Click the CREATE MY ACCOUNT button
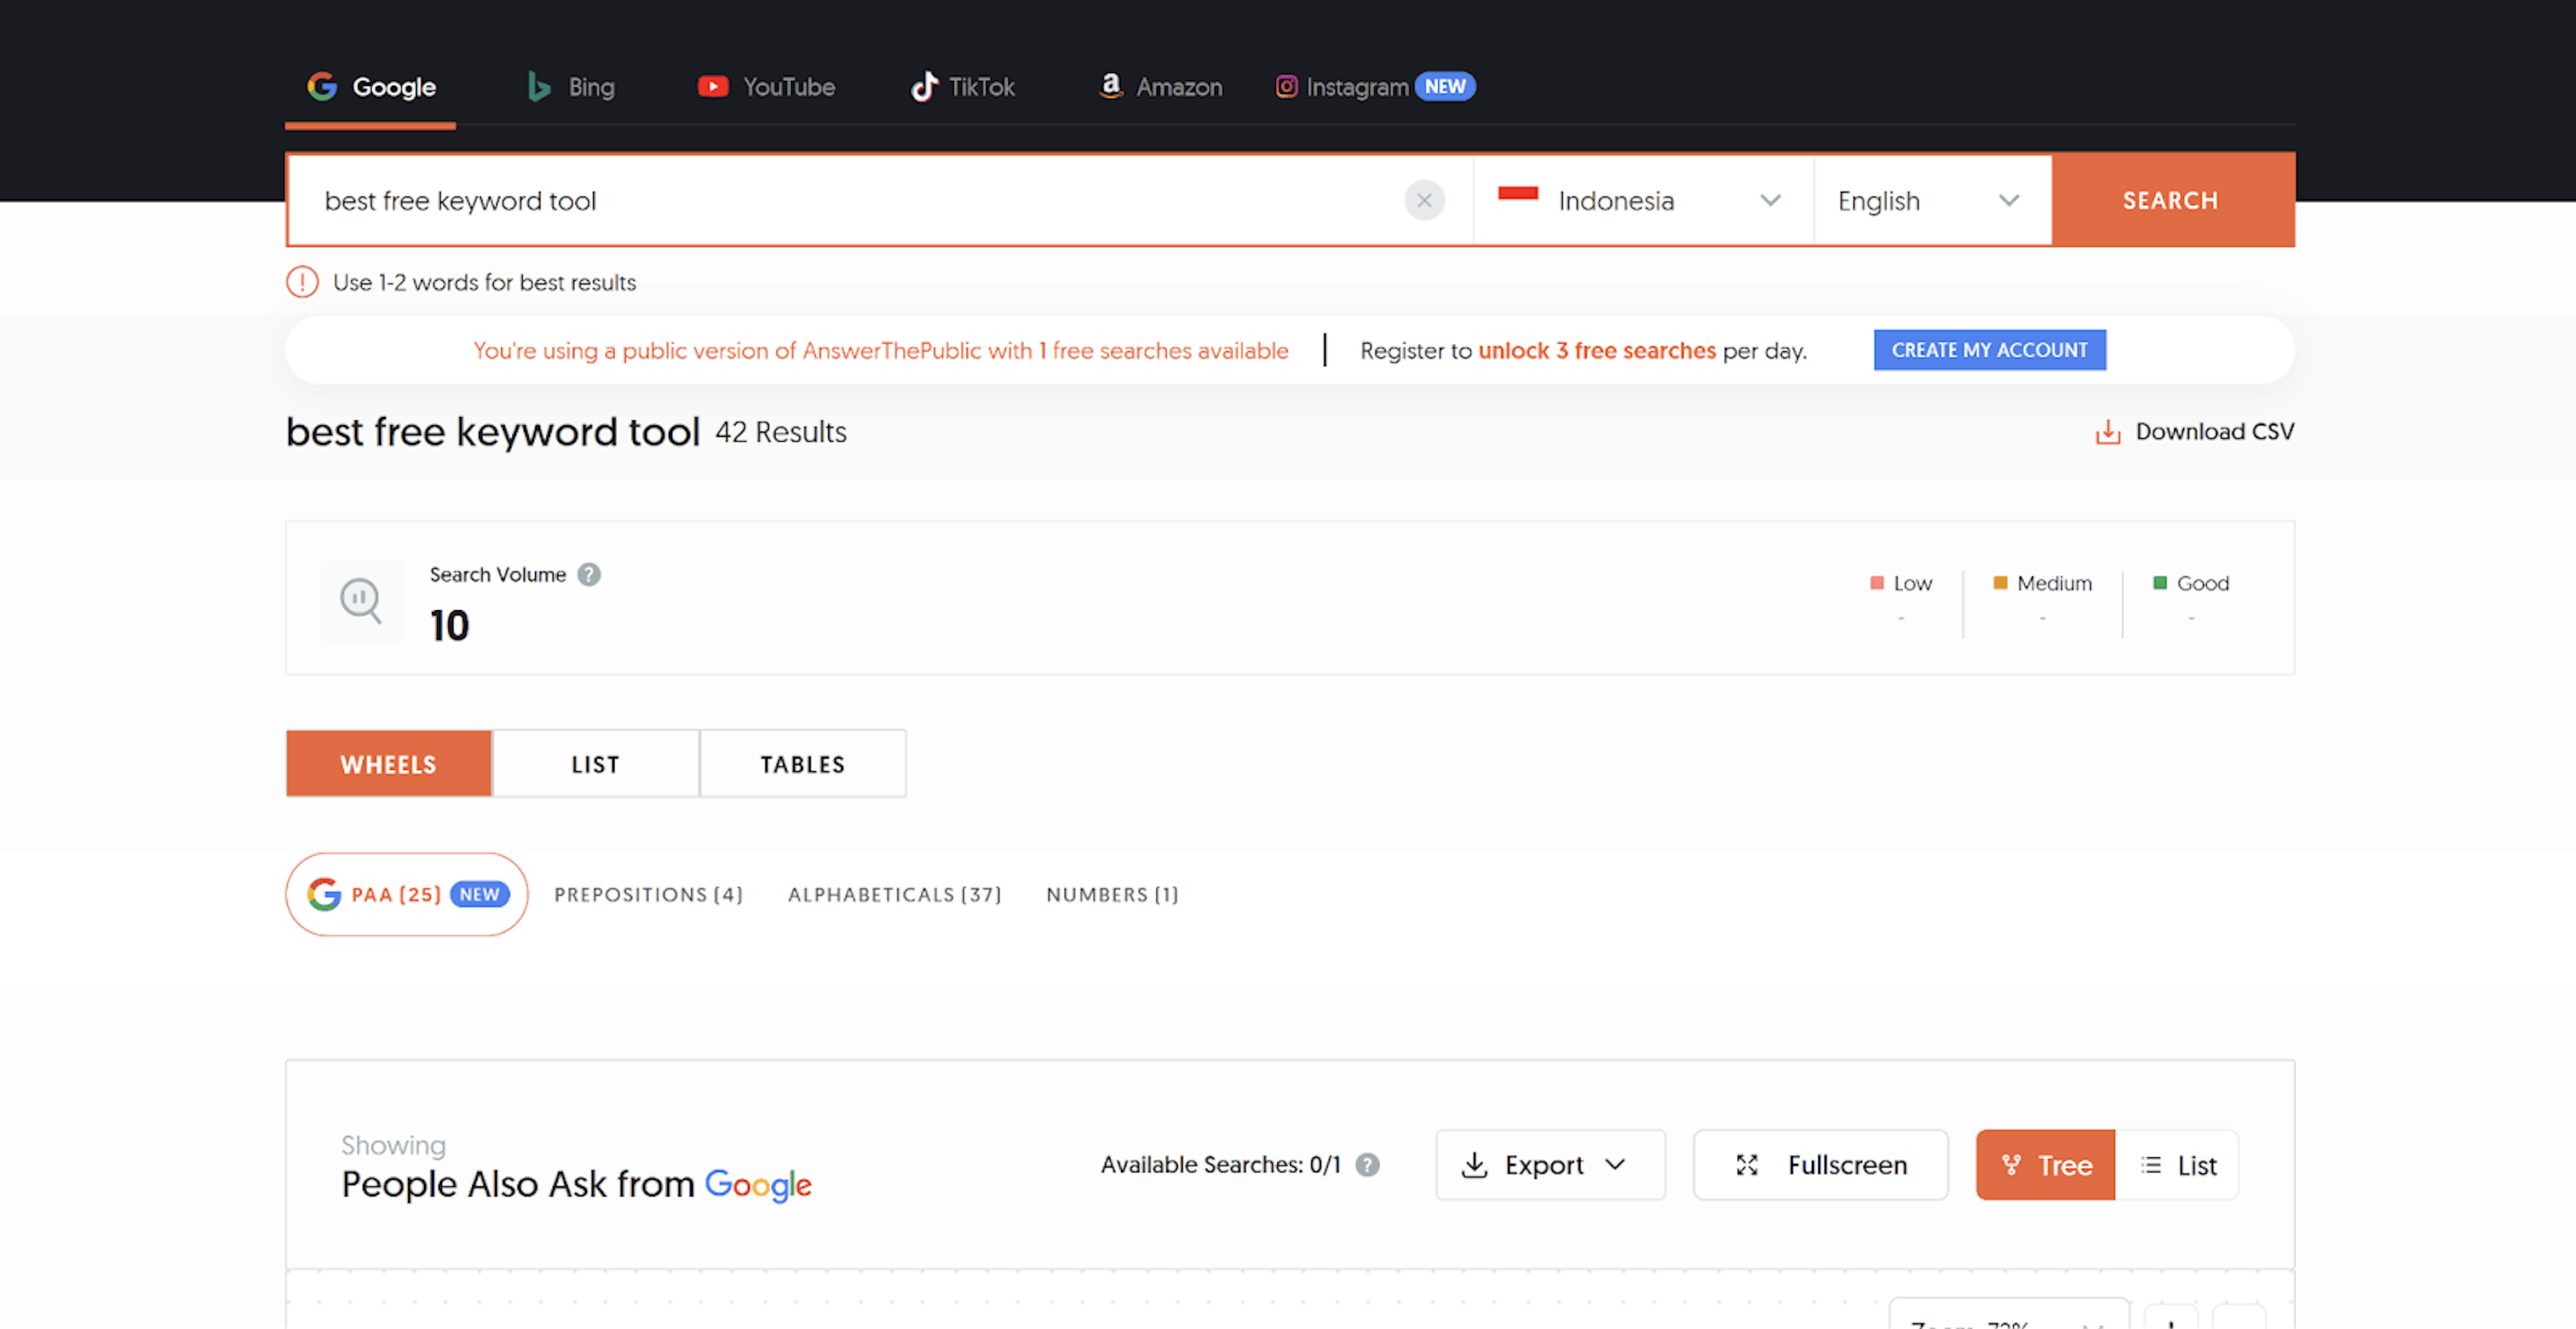2576x1329 pixels. point(1989,350)
